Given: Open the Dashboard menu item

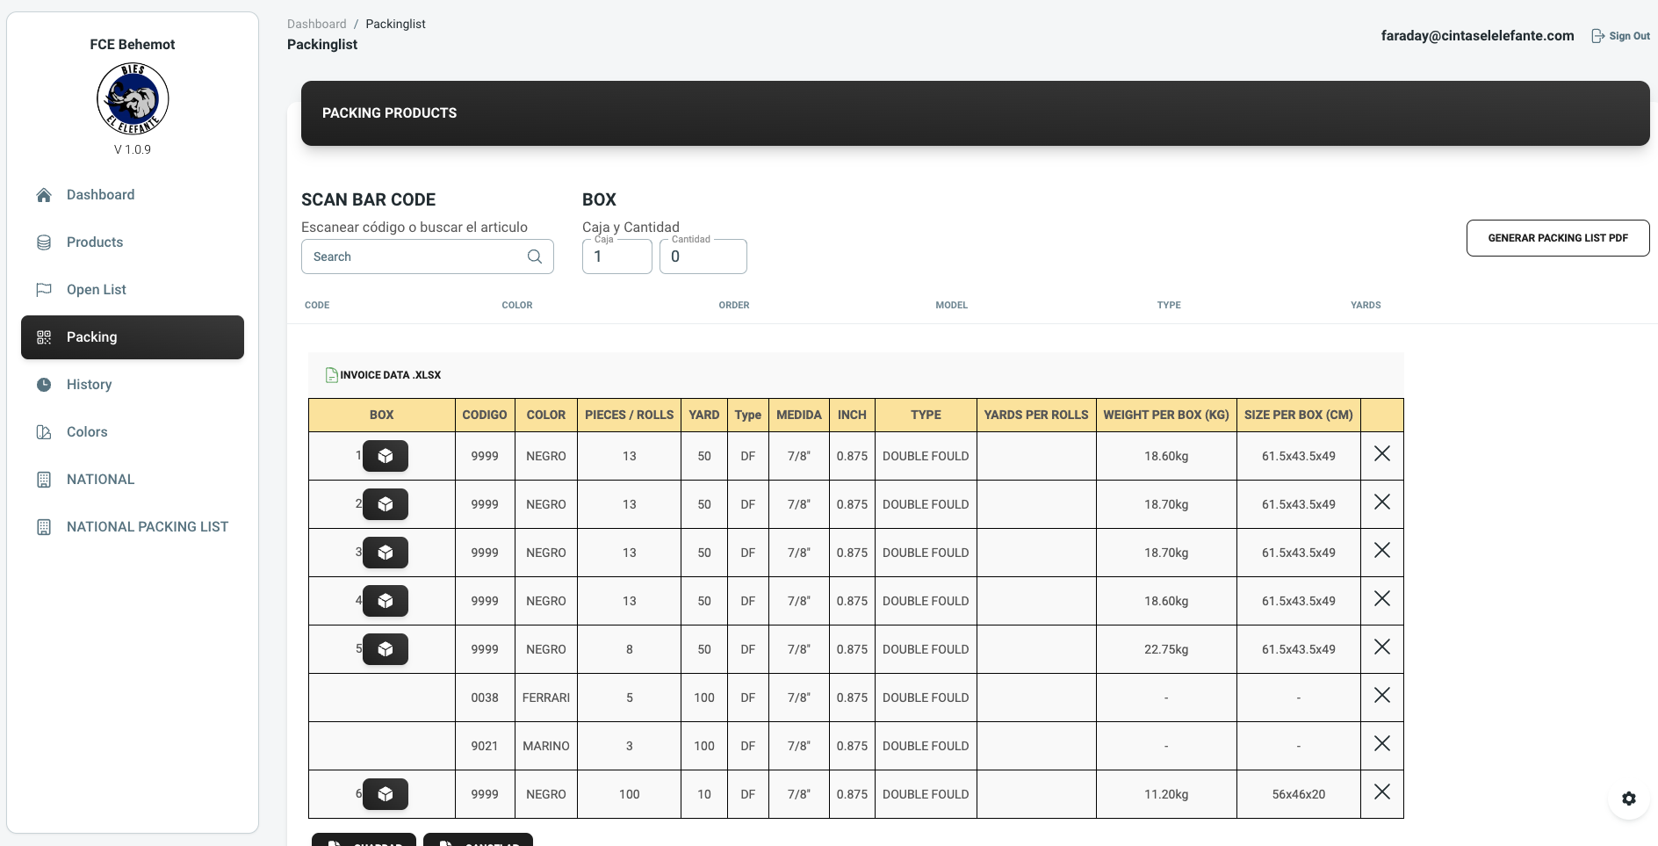Looking at the screenshot, I should click(x=100, y=195).
